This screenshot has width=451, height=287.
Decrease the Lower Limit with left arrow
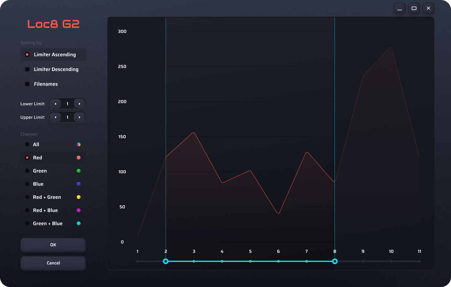pos(55,104)
